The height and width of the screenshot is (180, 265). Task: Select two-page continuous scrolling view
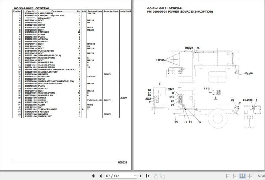pyautogui.click(x=250, y=176)
